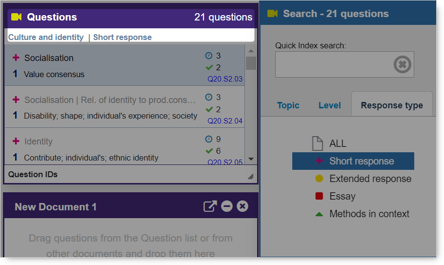444x265 pixels.
Task: Close the New Document 1 panel
Action: 242,206
